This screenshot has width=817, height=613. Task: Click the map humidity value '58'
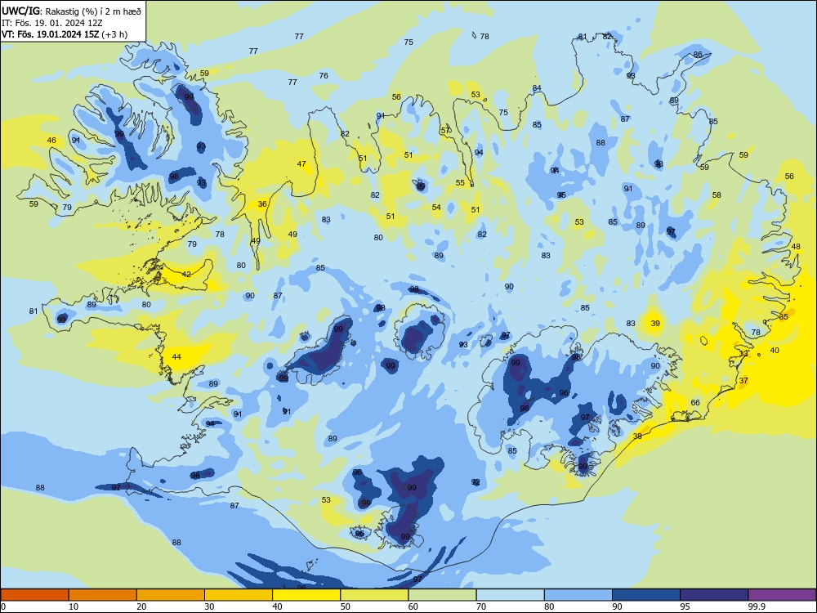(x=717, y=195)
